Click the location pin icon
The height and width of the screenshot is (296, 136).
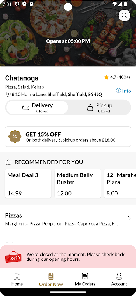[x=8, y=94]
